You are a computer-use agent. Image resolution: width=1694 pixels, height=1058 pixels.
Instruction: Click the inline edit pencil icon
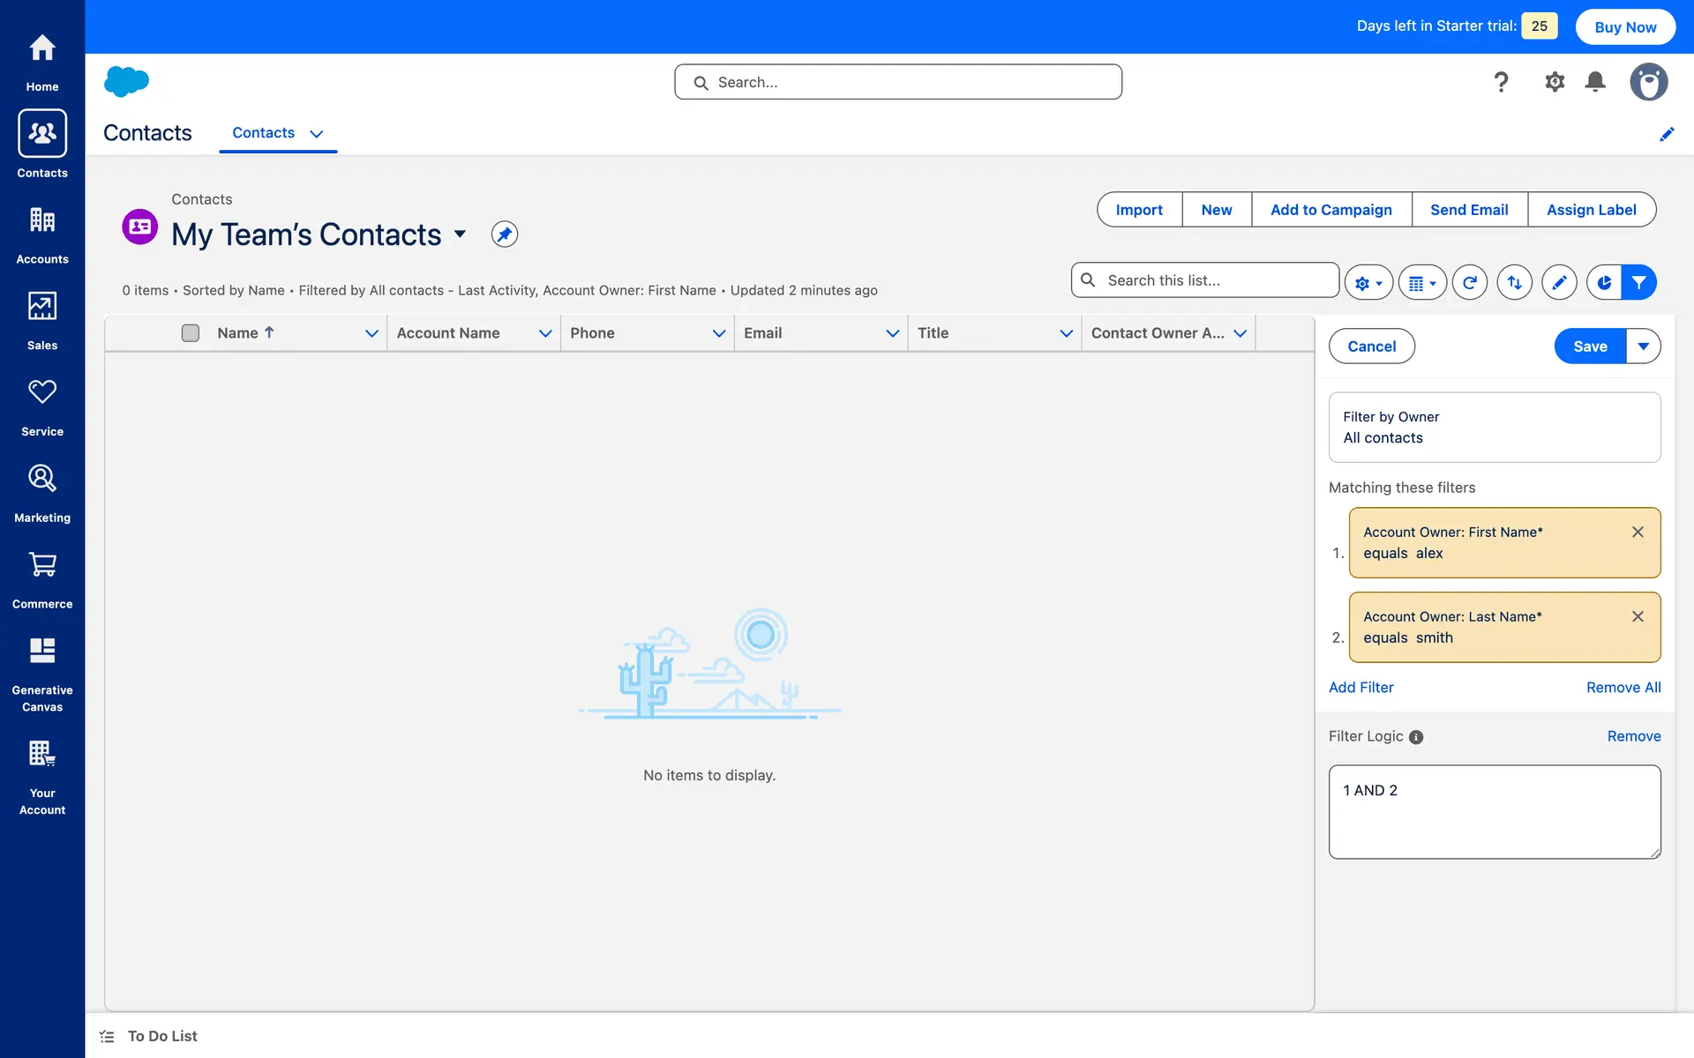coord(1559,283)
